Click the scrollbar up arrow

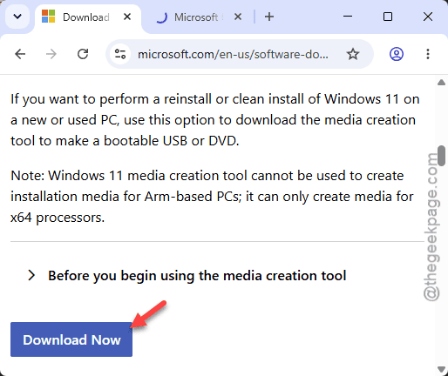(441, 83)
